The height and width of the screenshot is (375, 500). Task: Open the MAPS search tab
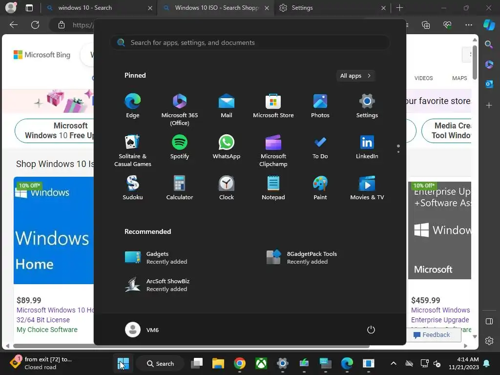459,78
